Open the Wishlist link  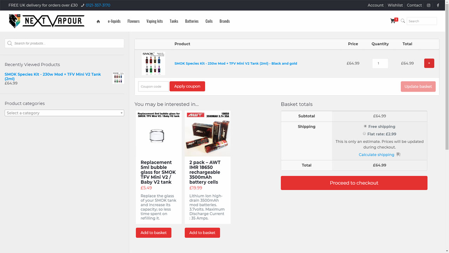coord(395,5)
